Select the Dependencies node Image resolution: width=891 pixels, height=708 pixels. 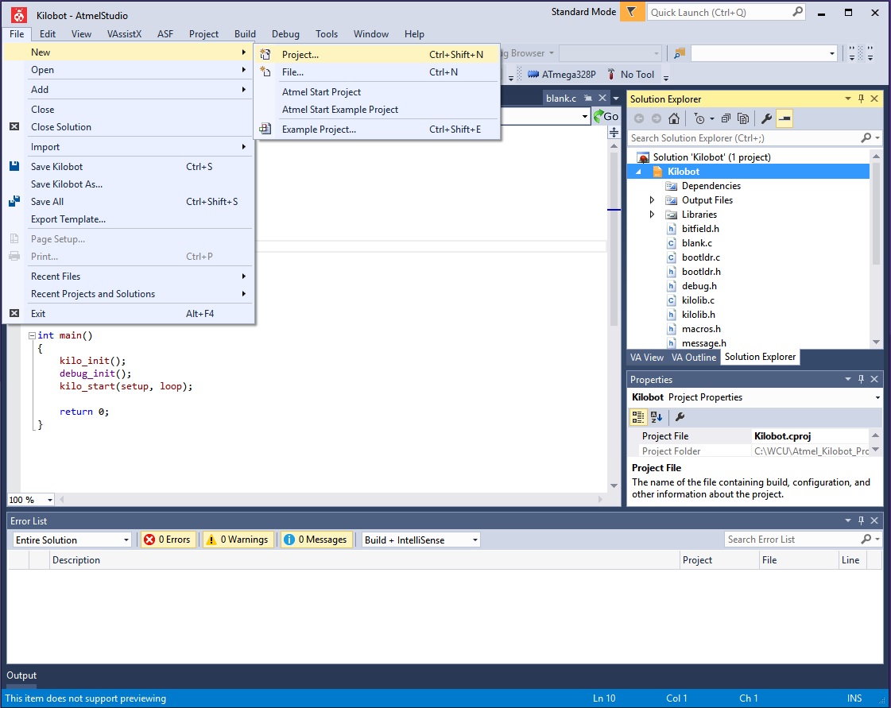tap(711, 186)
